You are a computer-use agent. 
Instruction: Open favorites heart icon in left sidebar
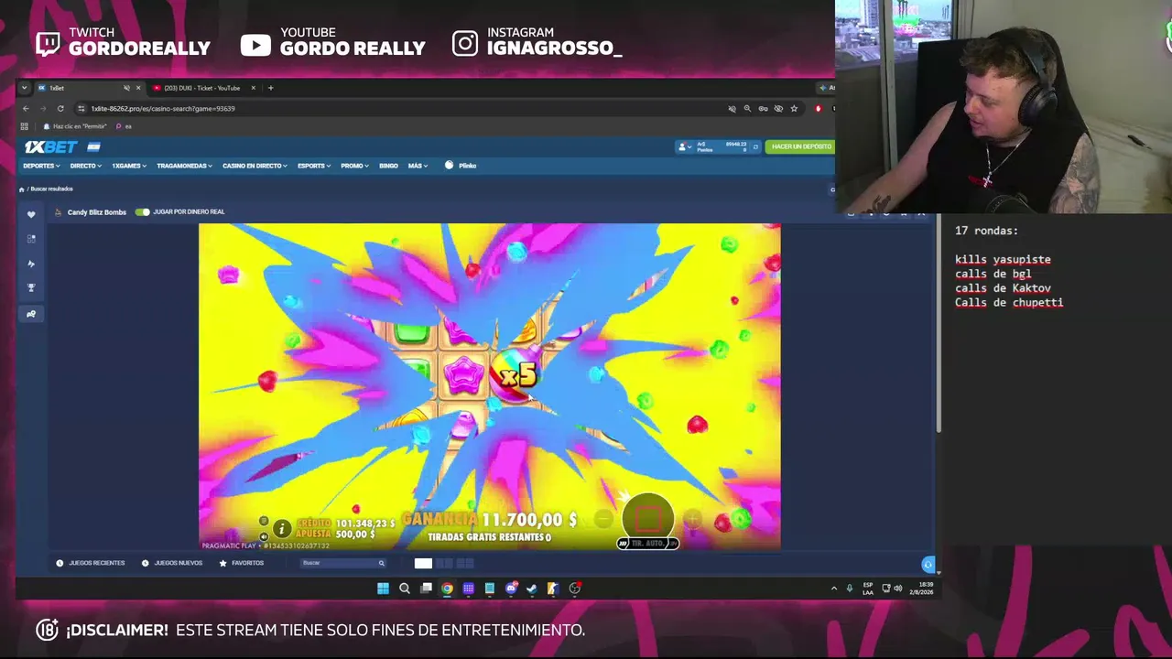click(31, 214)
